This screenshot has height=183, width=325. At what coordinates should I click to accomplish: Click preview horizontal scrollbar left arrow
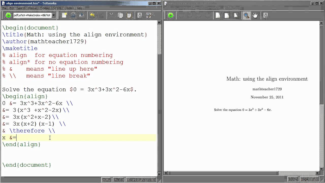pos(166,173)
